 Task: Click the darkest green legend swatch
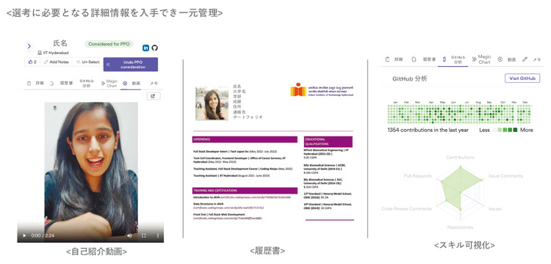tap(515, 130)
